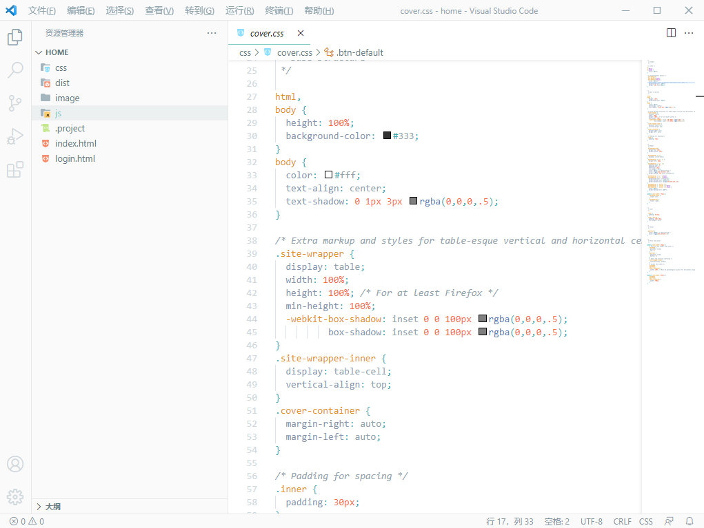The height and width of the screenshot is (528, 704).
Task: Change indentation via 空格: 2
Action: point(556,521)
